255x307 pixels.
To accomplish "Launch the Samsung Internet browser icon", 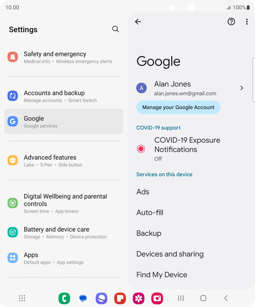I will pos(101,298).
